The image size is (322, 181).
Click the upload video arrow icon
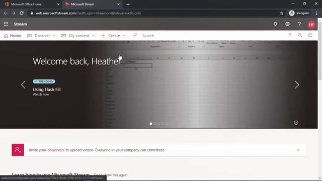click(290, 35)
